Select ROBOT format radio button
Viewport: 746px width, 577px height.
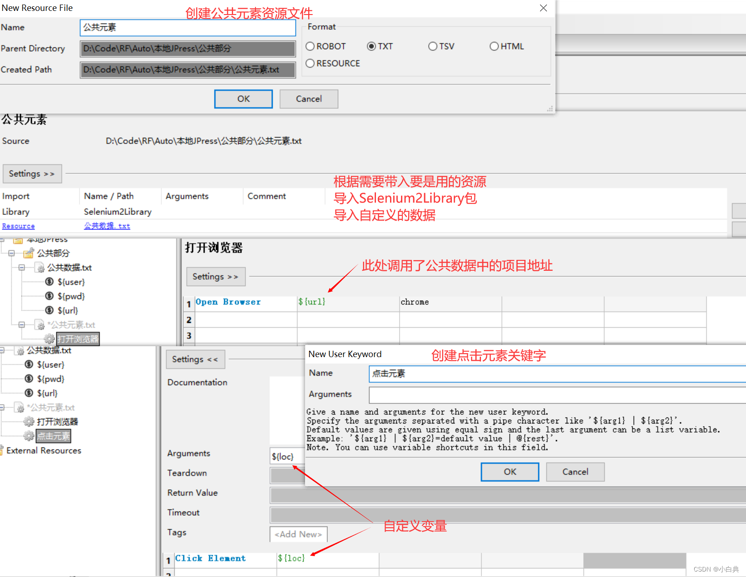click(x=310, y=46)
